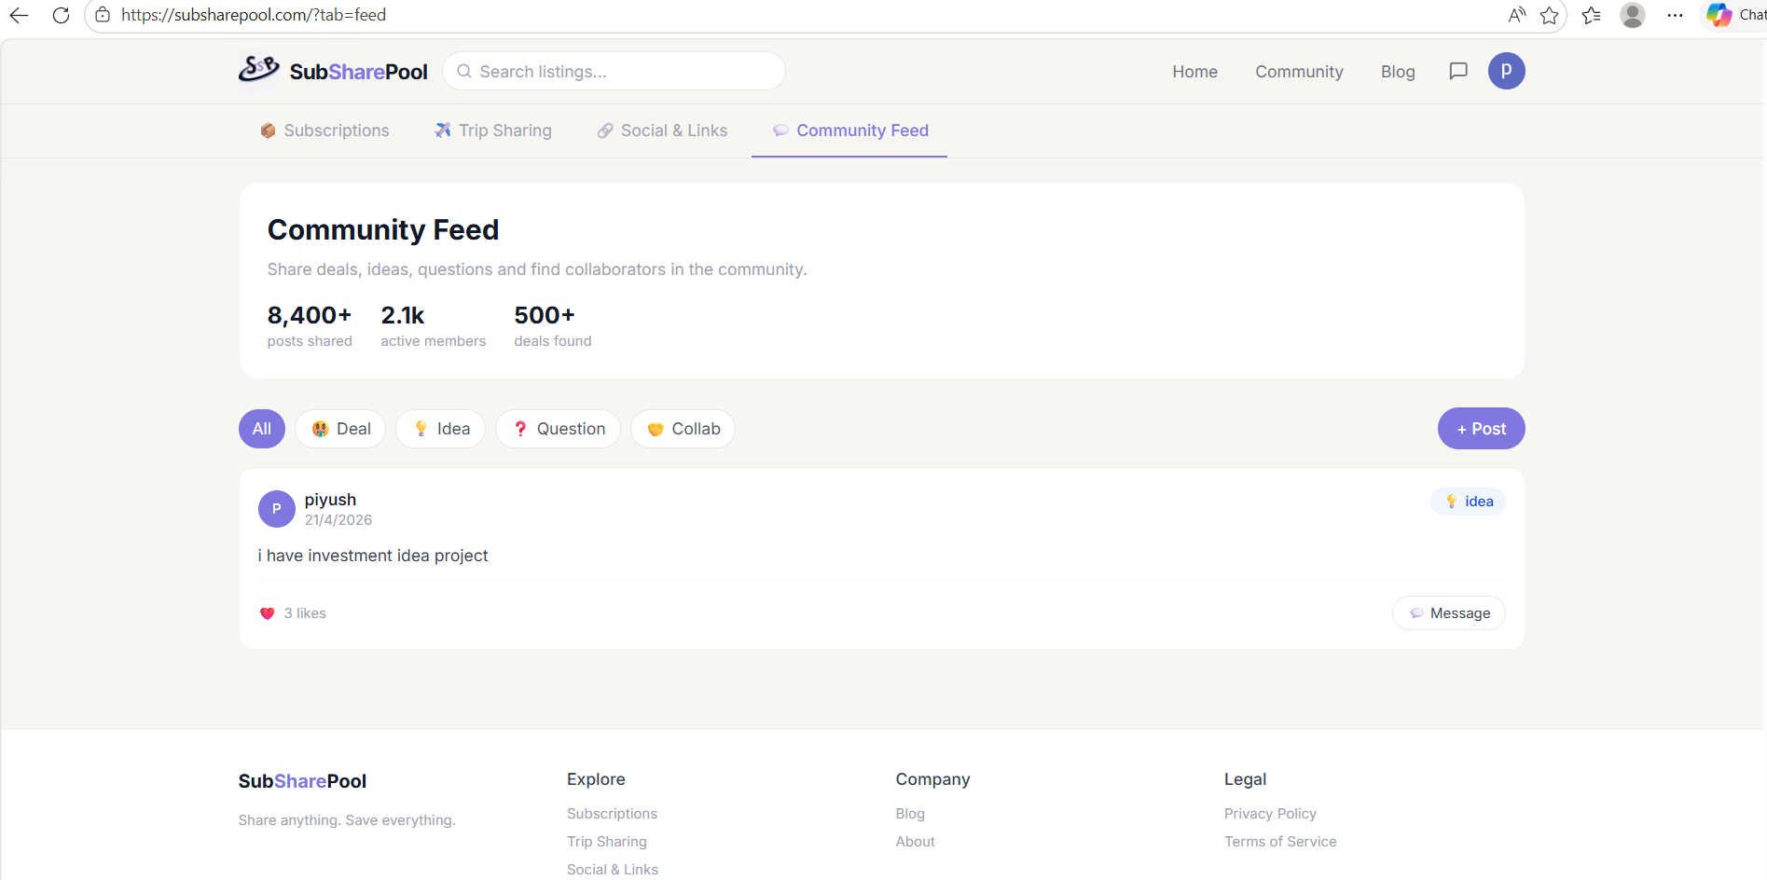The image size is (1767, 880).
Task: Open the footer Blog link
Action: coord(910,814)
